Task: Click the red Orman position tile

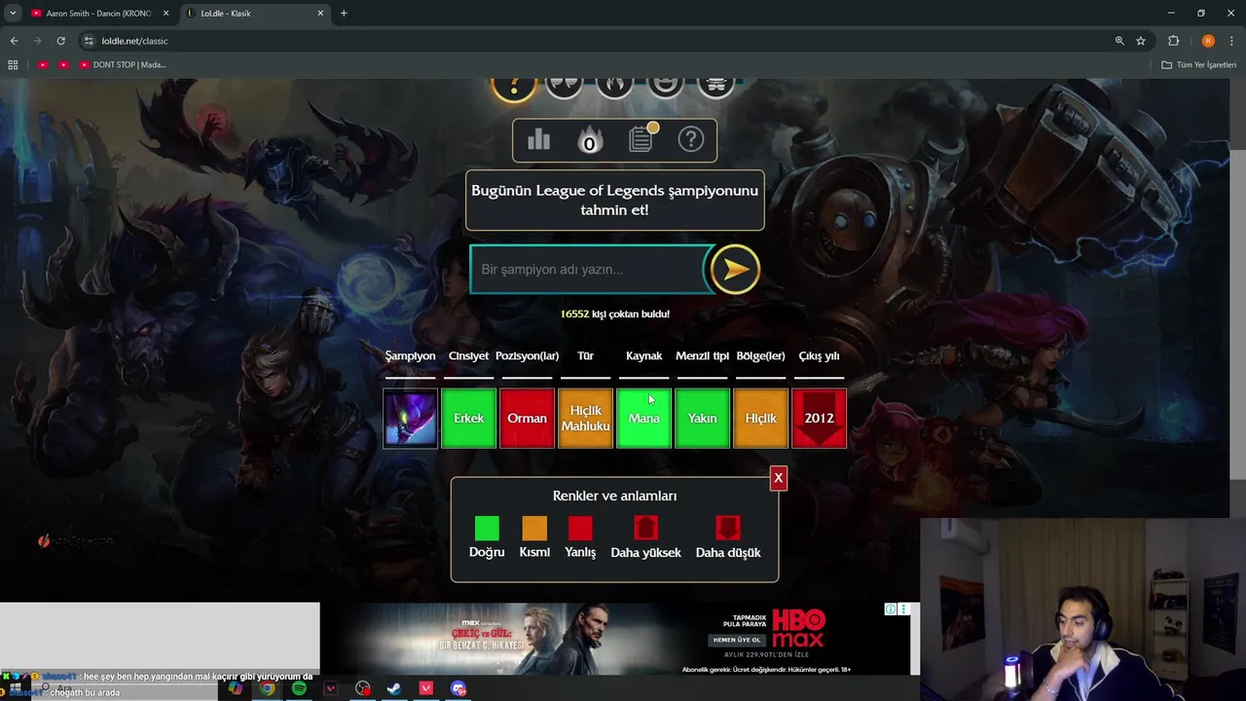Action: [527, 418]
